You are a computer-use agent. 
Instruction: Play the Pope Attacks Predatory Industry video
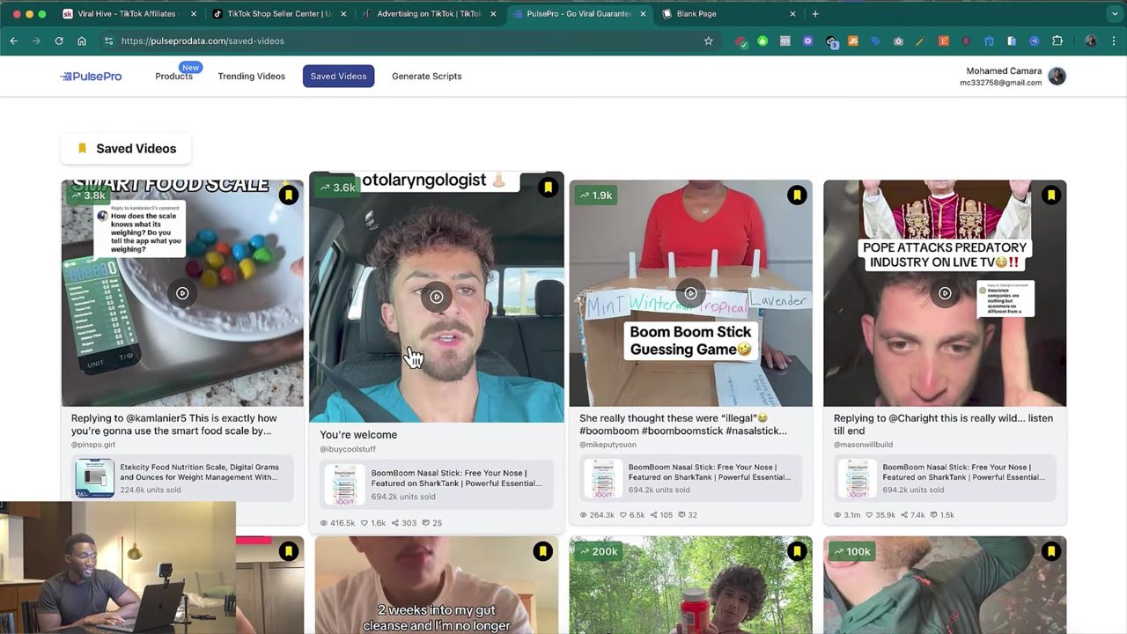945,293
